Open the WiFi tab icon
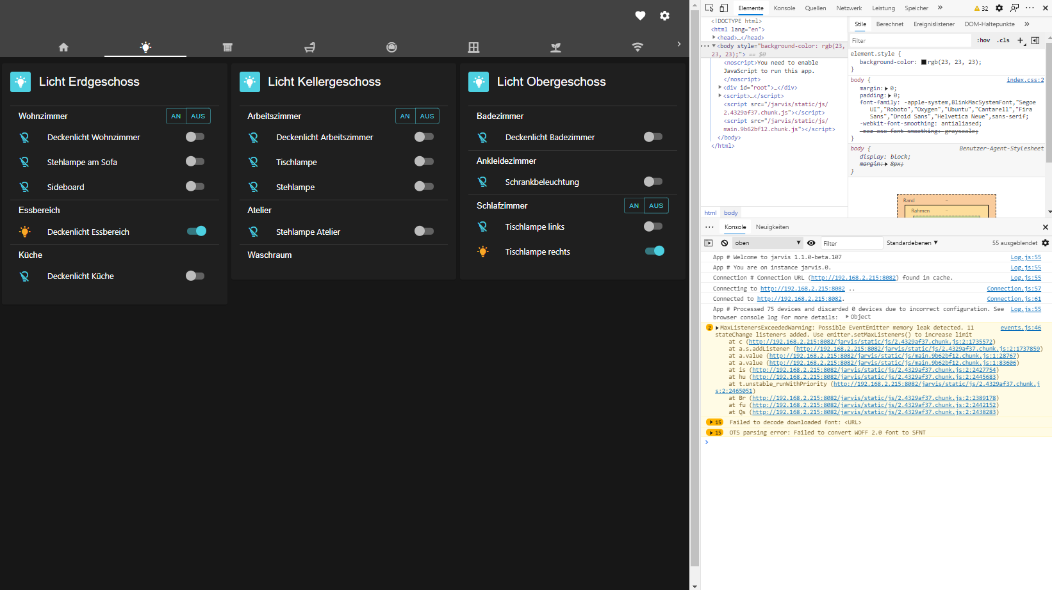 pos(637,47)
